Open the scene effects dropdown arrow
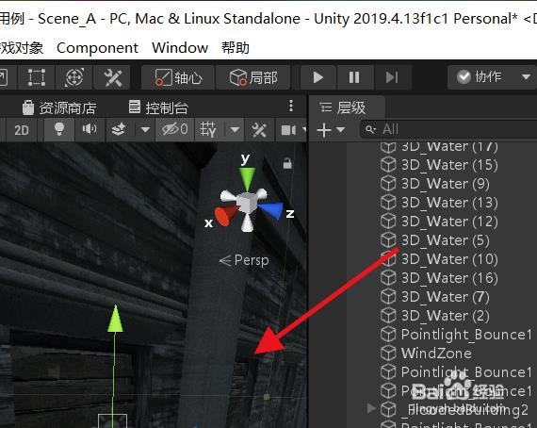Screen dimensions: 537x428 pos(145,129)
